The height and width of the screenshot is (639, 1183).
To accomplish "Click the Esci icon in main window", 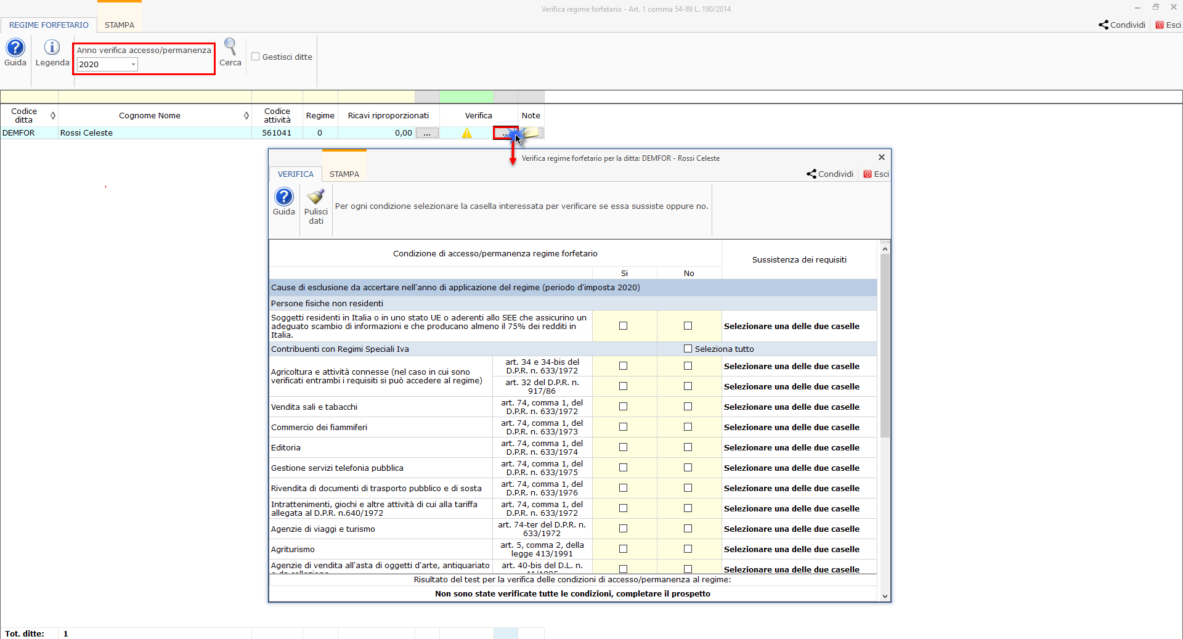I will pyautogui.click(x=1160, y=25).
